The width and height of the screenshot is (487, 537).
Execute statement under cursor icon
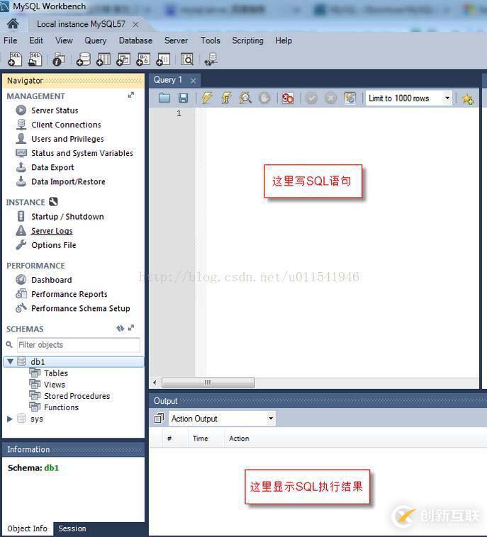(226, 98)
